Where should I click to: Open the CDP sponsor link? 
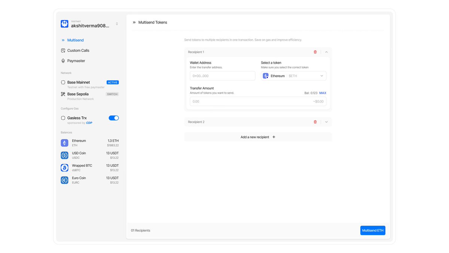pyautogui.click(x=89, y=123)
